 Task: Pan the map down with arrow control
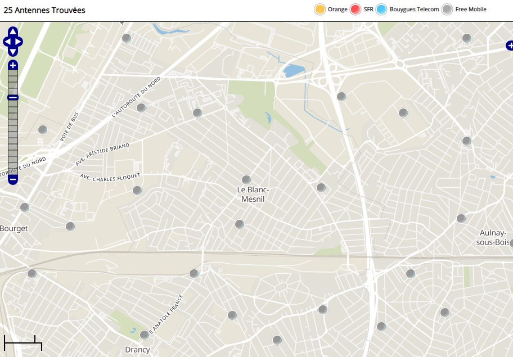click(x=13, y=51)
